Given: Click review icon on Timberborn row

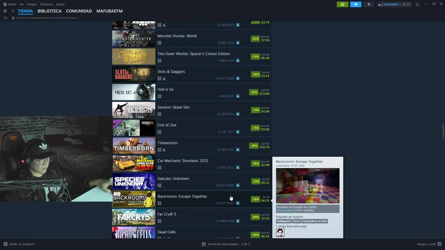Looking at the screenshot, I should (x=238, y=150).
